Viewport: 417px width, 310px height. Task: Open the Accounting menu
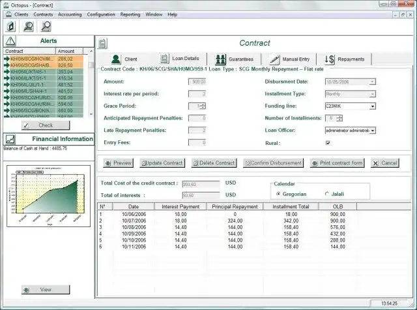pyautogui.click(x=70, y=14)
